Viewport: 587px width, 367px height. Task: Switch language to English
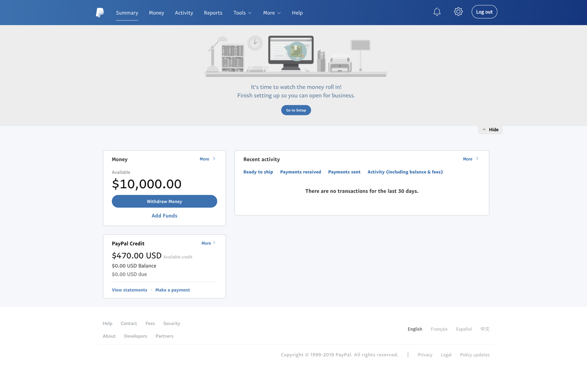(x=415, y=329)
